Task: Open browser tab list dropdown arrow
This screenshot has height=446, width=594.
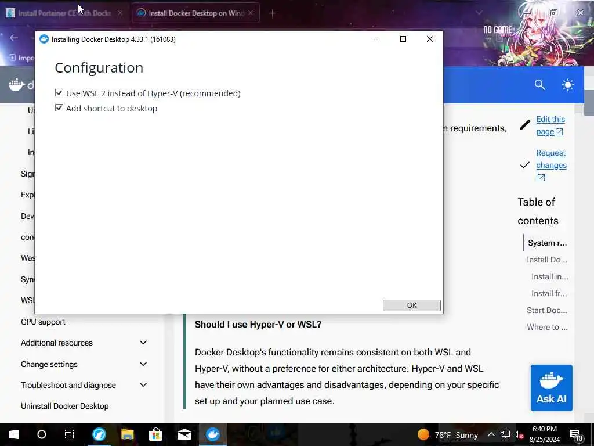Action: [479, 13]
